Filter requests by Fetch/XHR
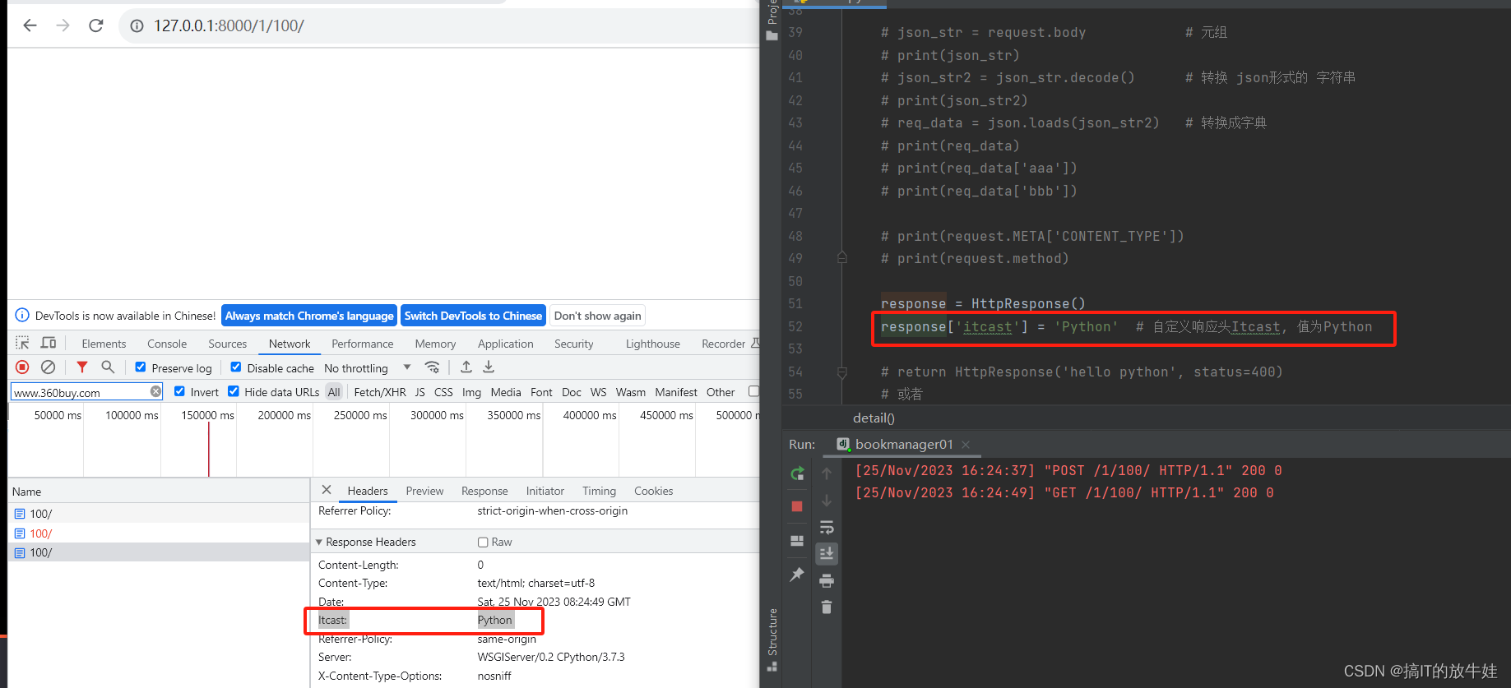This screenshot has height=688, width=1511. point(379,392)
